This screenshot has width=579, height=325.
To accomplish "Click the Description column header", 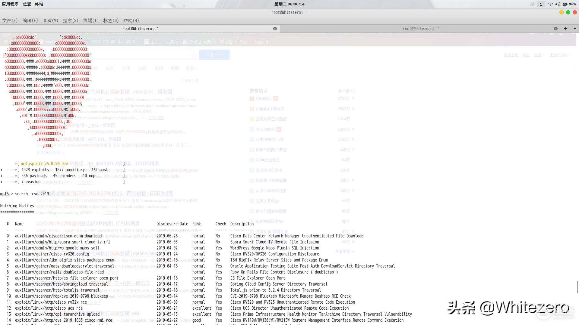I will (x=242, y=224).
